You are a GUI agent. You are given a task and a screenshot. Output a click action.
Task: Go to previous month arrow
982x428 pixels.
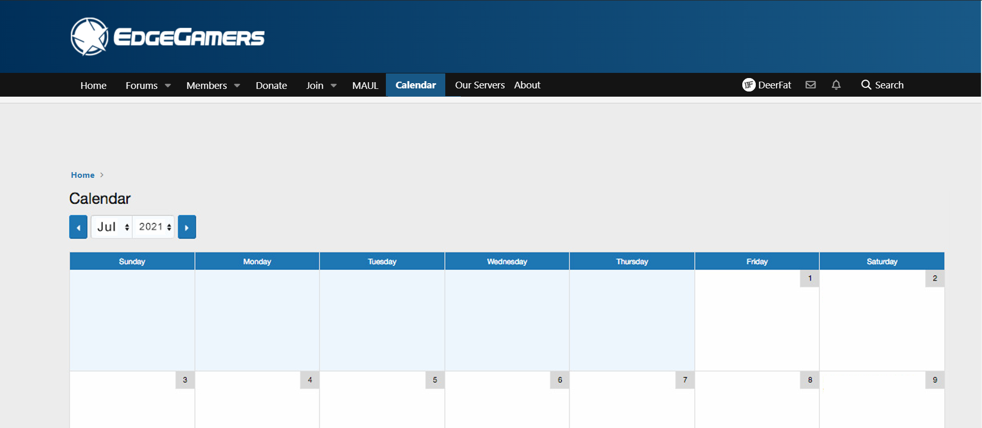(x=79, y=227)
